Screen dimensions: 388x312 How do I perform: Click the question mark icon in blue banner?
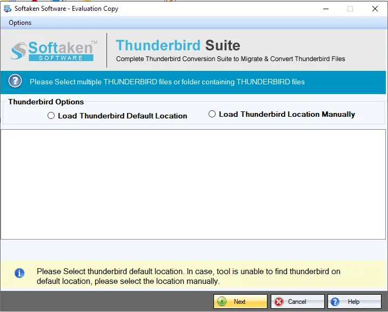click(15, 81)
